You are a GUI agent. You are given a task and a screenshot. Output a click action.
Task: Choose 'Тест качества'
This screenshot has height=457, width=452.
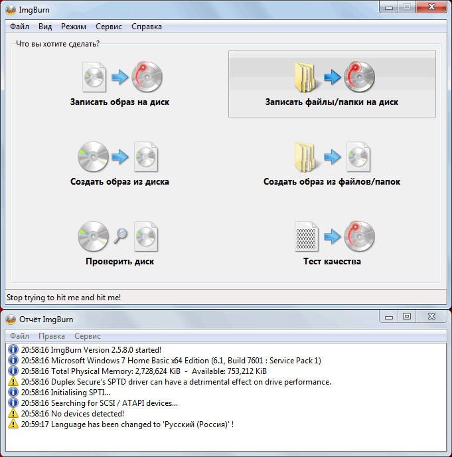332,243
